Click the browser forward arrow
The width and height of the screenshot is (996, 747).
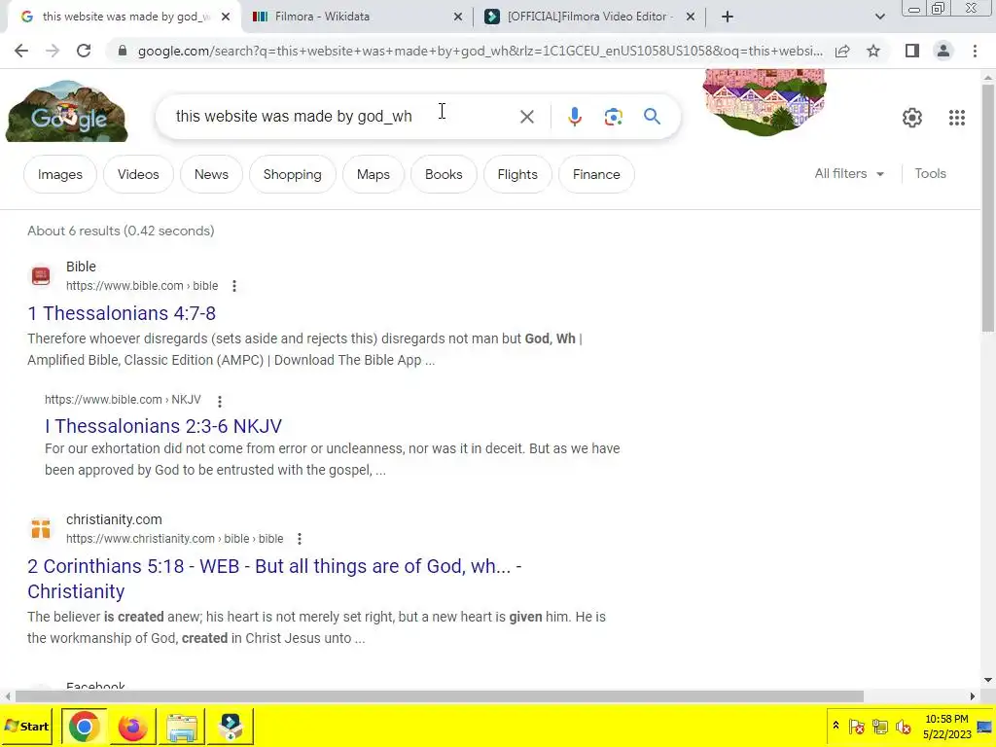pyautogui.click(x=53, y=51)
